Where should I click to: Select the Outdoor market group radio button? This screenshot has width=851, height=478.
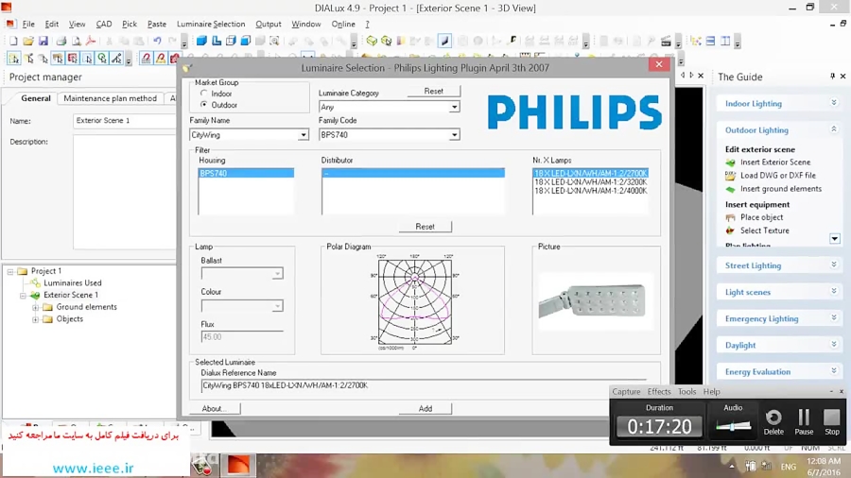204,105
